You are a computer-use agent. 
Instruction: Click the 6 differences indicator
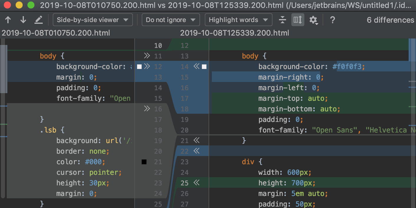pos(390,20)
